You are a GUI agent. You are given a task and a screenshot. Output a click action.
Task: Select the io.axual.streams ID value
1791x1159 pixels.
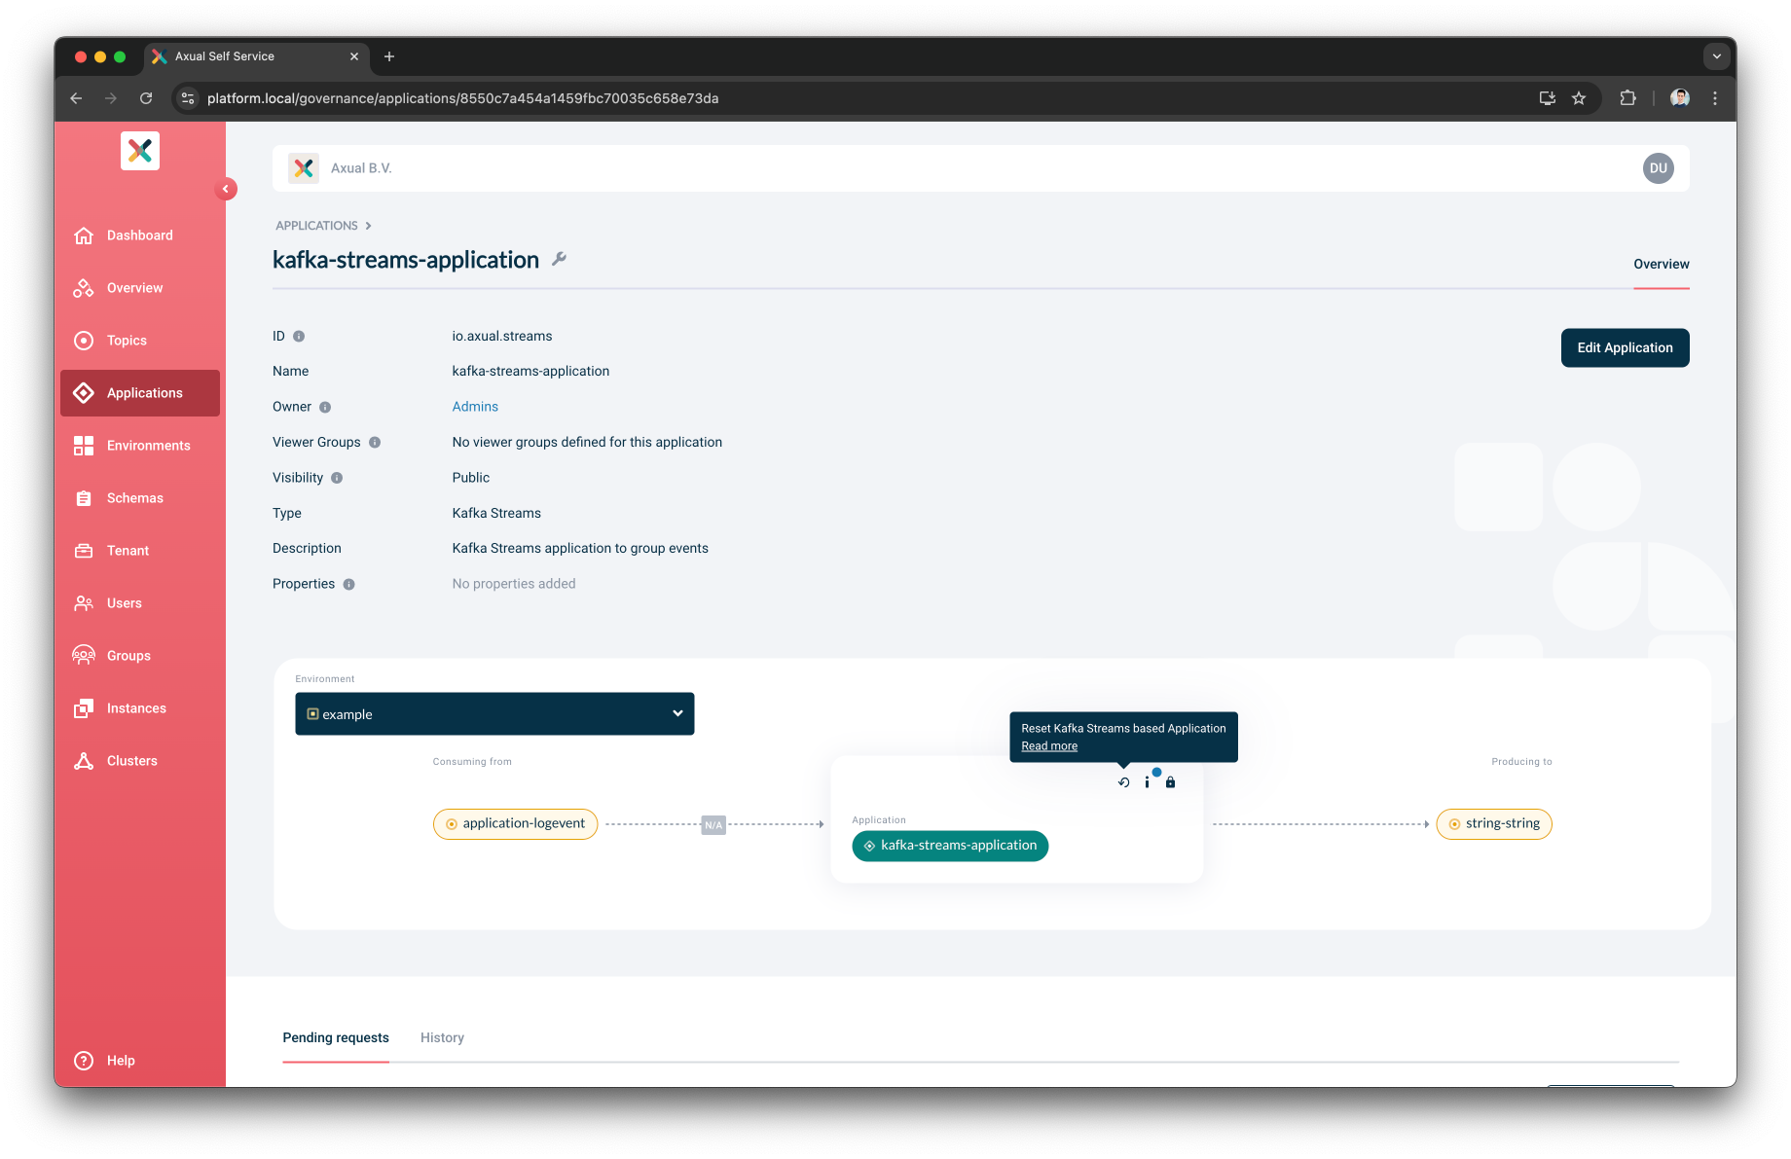[502, 337]
